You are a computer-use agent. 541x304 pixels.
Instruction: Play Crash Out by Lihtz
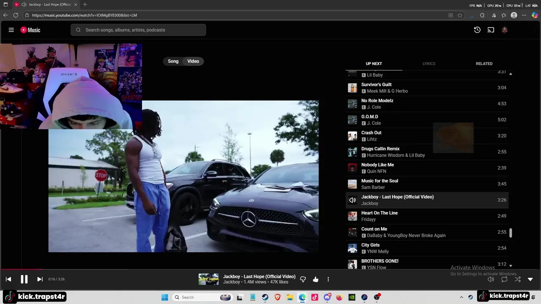(x=427, y=136)
